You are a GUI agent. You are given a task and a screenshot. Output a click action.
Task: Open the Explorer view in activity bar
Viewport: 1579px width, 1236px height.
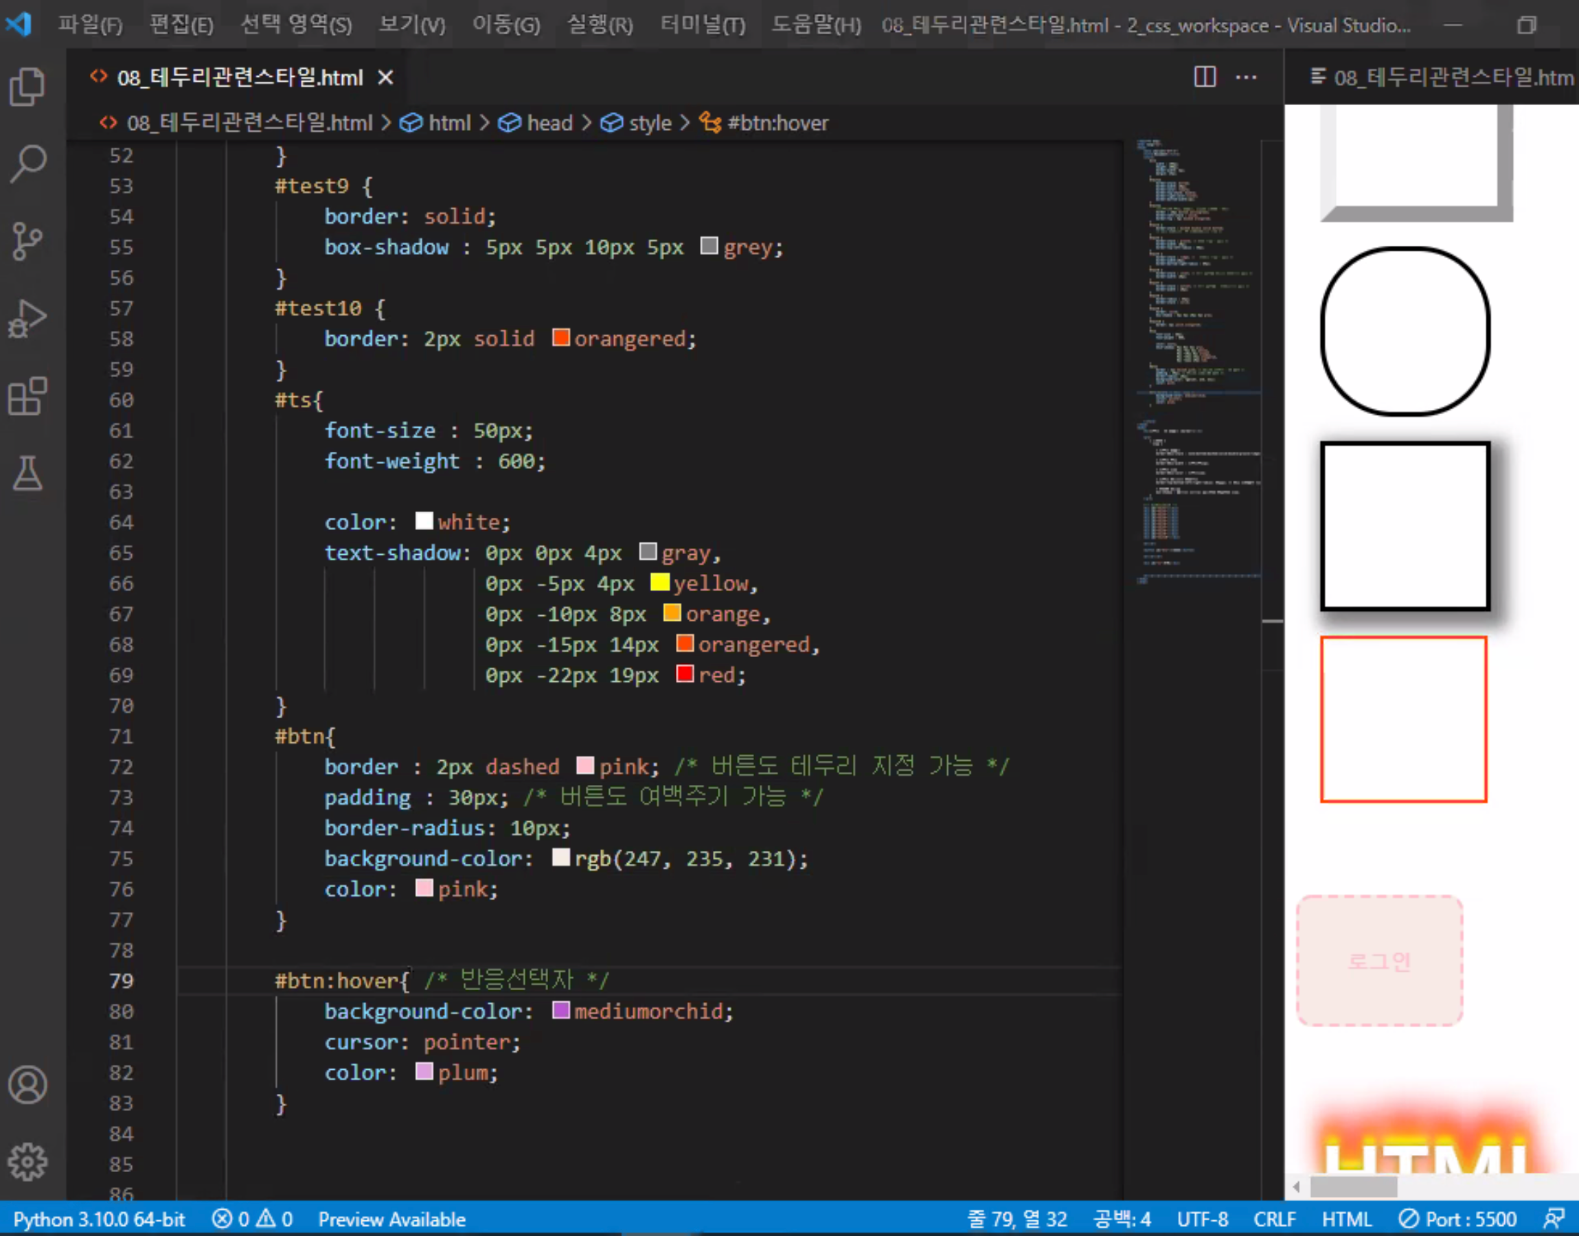click(27, 87)
